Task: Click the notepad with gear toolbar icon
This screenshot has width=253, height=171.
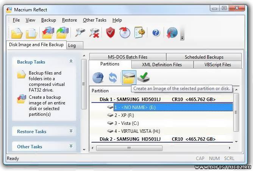Action: tap(139, 33)
